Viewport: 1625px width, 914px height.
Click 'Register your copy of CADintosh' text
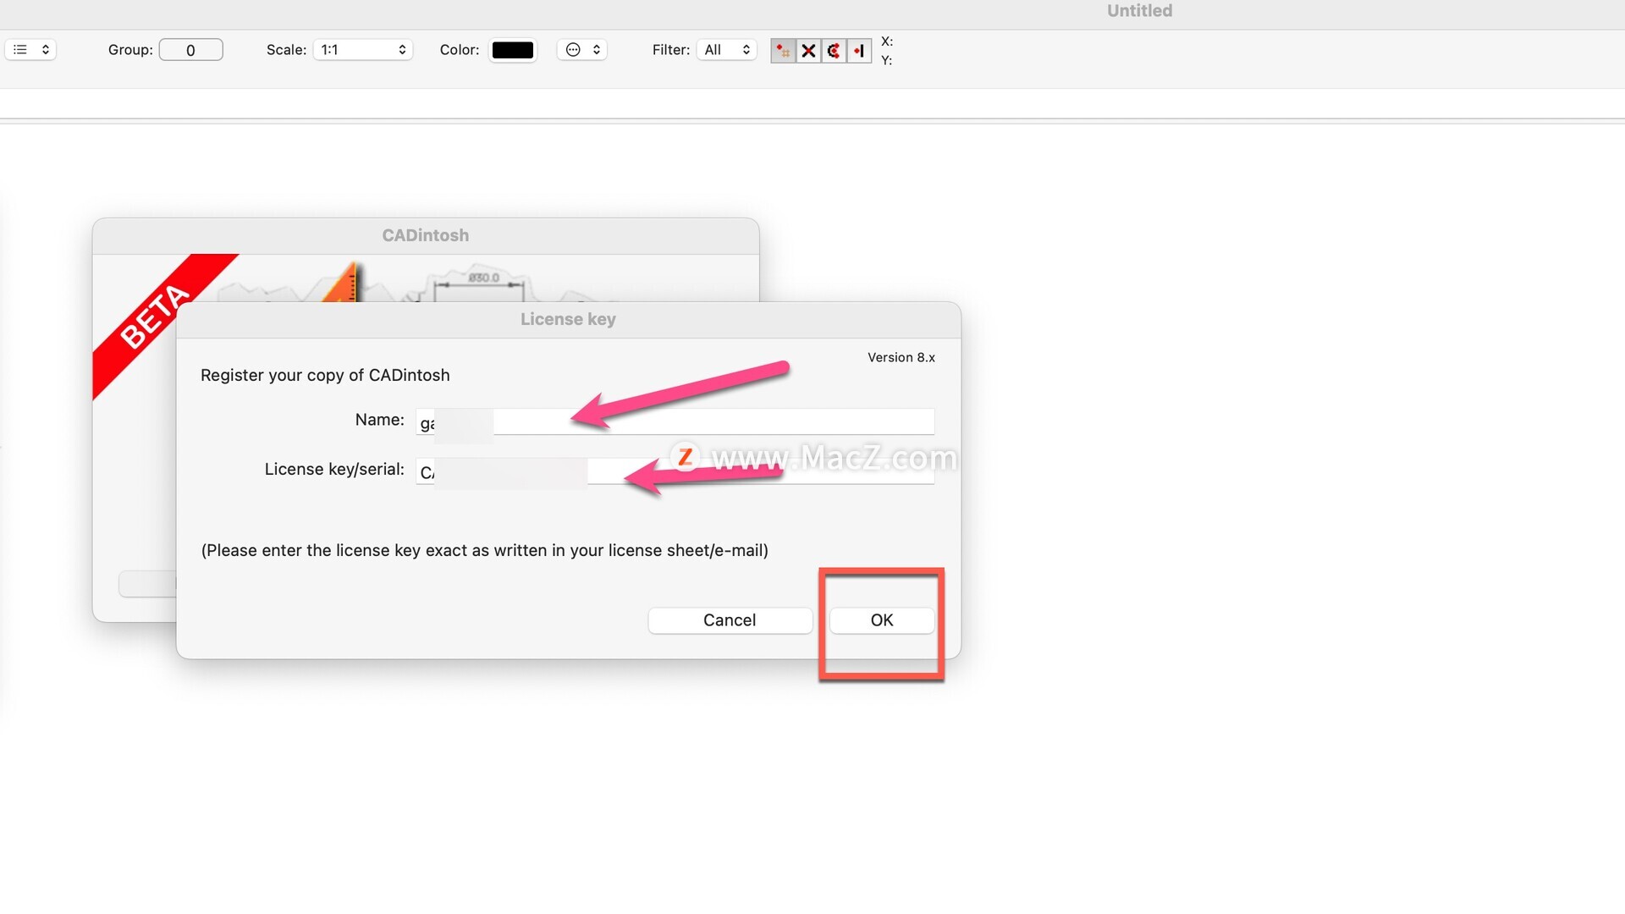coord(325,375)
